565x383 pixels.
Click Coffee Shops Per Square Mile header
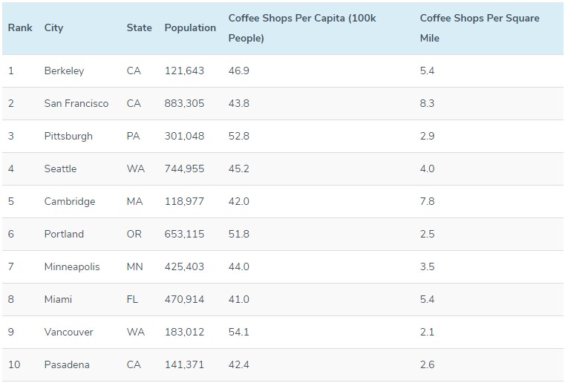click(480, 27)
